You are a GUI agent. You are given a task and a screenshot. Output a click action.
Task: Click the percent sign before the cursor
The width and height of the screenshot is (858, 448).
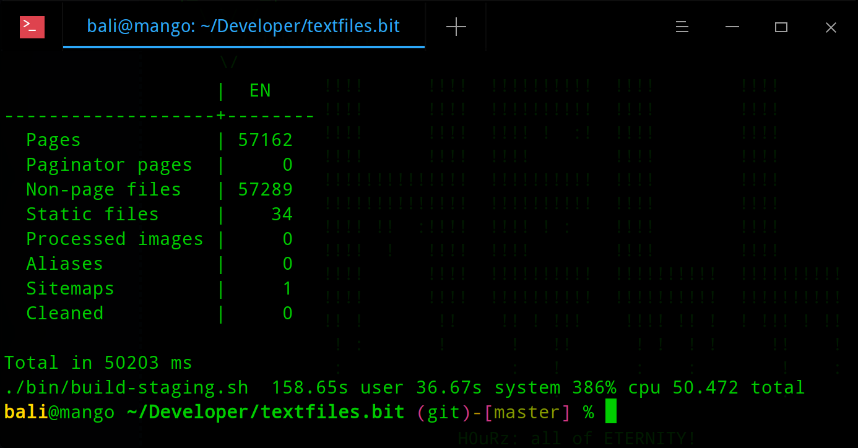coord(588,411)
